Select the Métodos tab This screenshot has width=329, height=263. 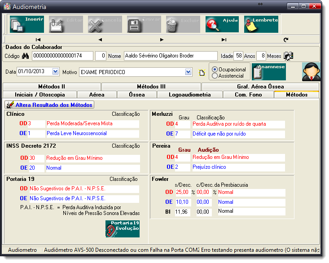coord(297,95)
